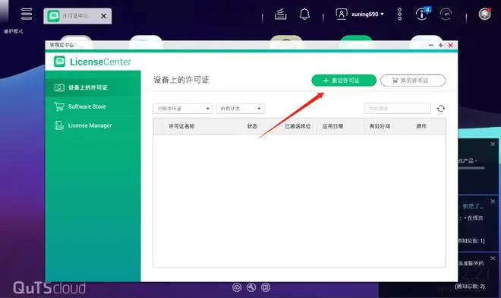The width and height of the screenshot is (501, 298).
Task: Open the dashboard gauge icon
Action: click(446, 14)
